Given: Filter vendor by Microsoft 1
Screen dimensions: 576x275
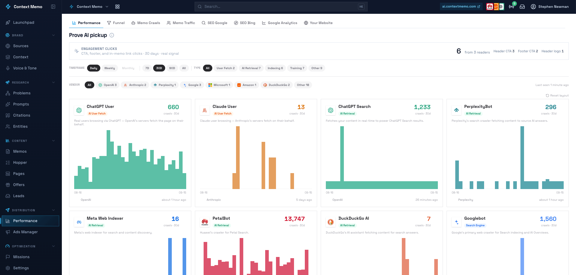Looking at the screenshot, I should [219, 85].
